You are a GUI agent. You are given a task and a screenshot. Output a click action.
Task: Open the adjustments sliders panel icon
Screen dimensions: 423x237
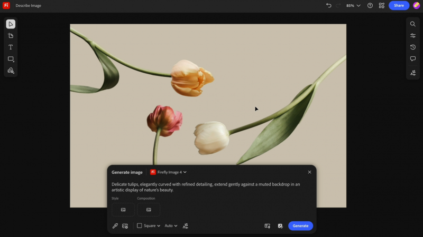click(413, 35)
